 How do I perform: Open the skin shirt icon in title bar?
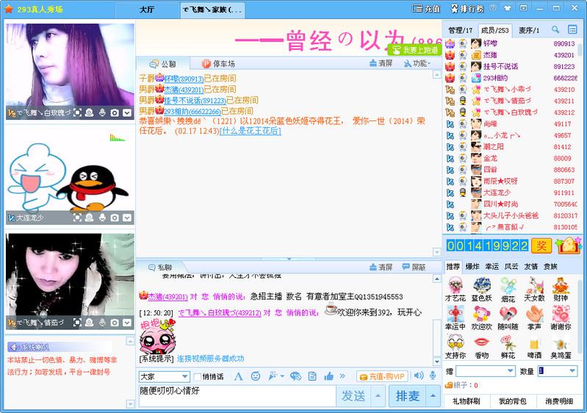point(507,8)
